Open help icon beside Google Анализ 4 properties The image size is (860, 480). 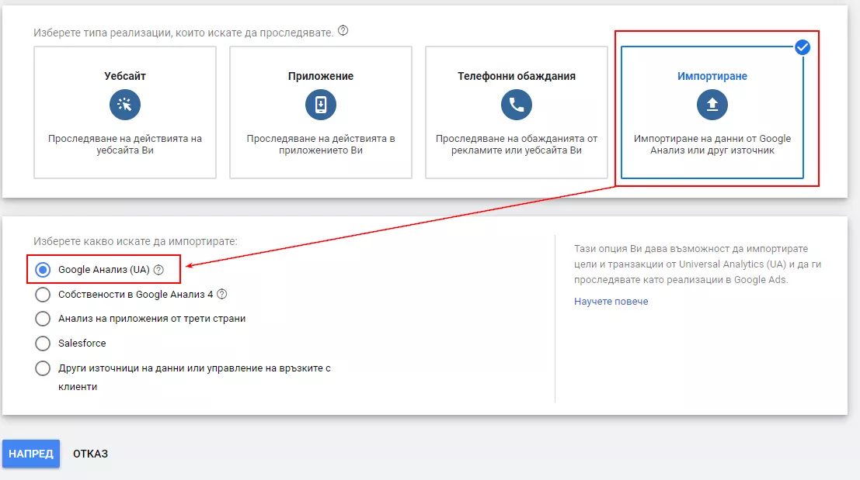(x=221, y=294)
